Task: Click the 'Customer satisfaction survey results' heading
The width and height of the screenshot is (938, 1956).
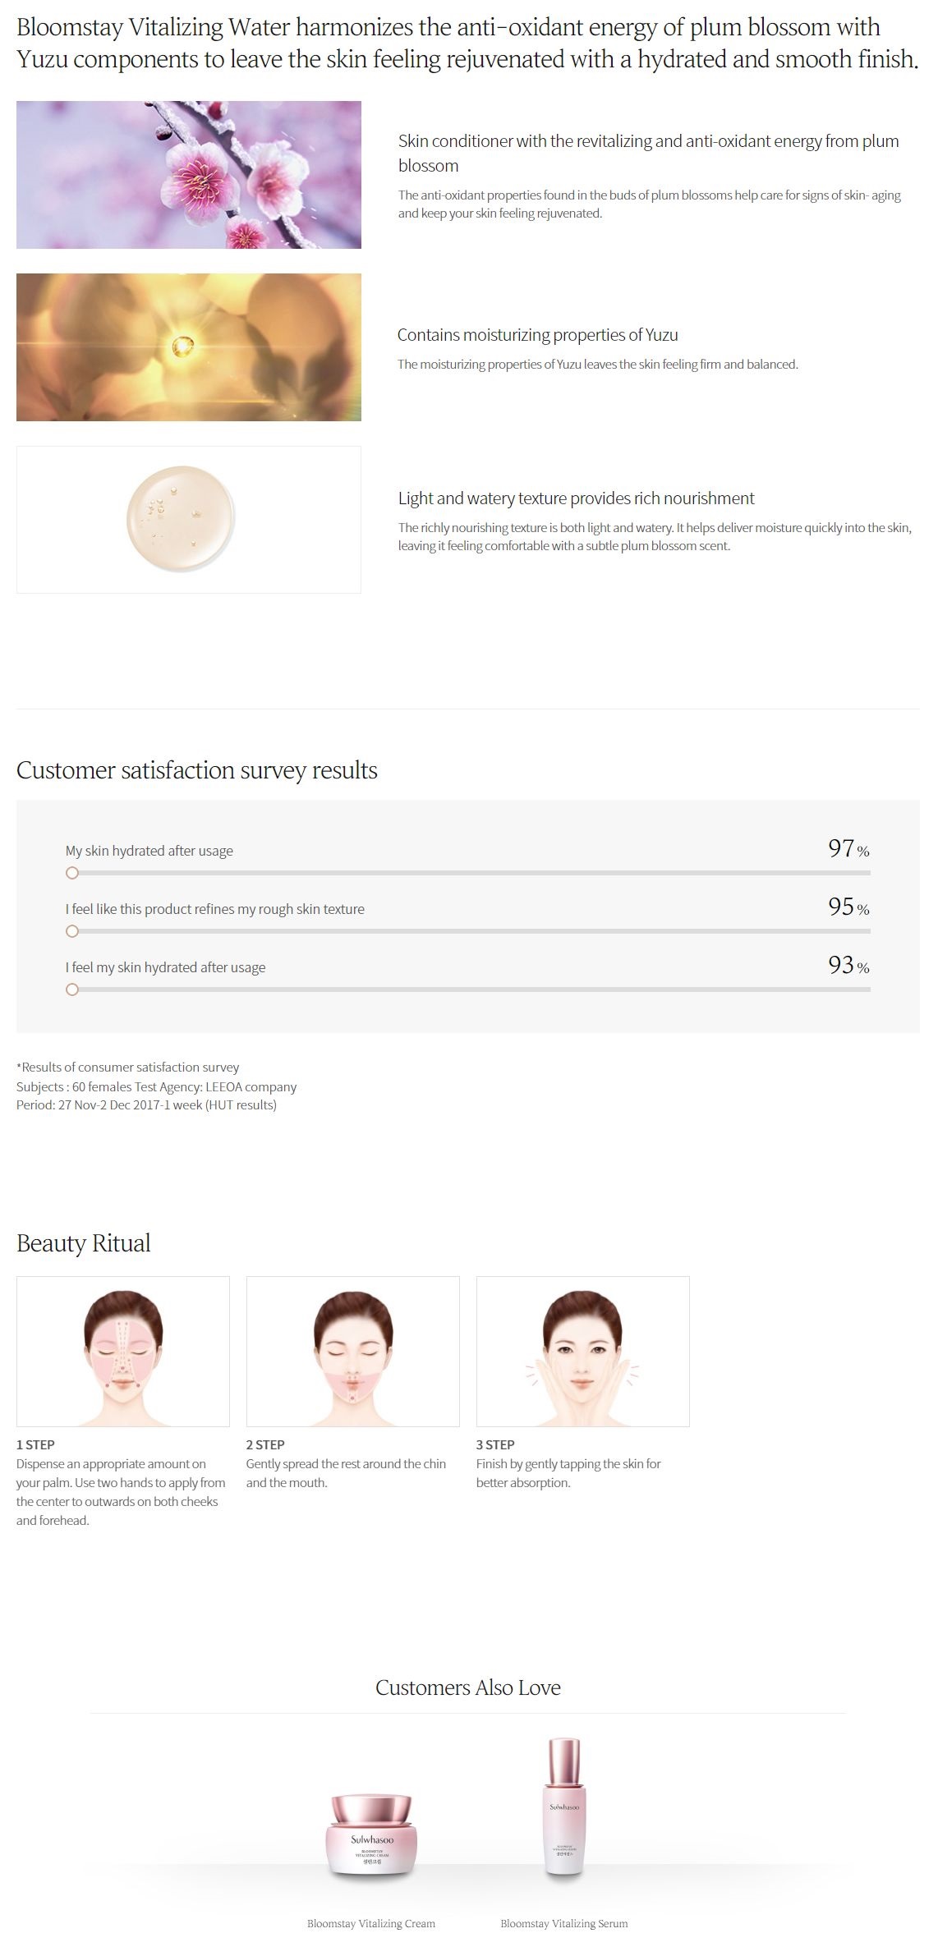Action: [197, 770]
